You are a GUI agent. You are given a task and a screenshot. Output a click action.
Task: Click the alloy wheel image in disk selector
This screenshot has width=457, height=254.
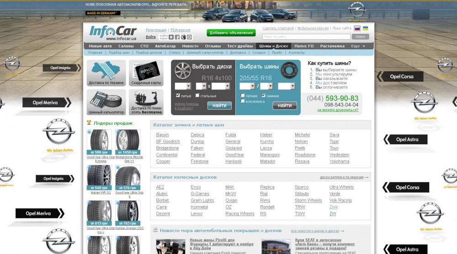(x=182, y=70)
